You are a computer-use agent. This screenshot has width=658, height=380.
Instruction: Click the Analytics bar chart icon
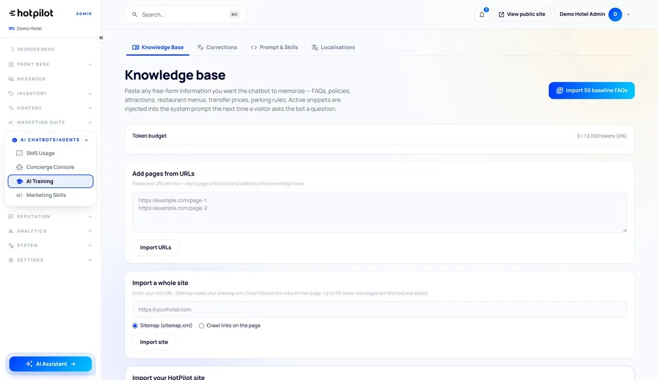click(11, 231)
